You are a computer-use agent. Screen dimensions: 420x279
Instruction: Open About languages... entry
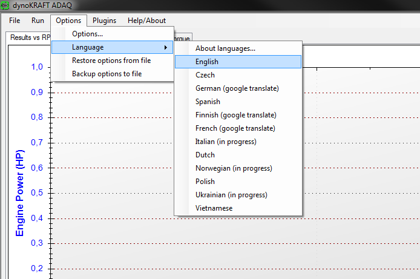pyautogui.click(x=238, y=48)
